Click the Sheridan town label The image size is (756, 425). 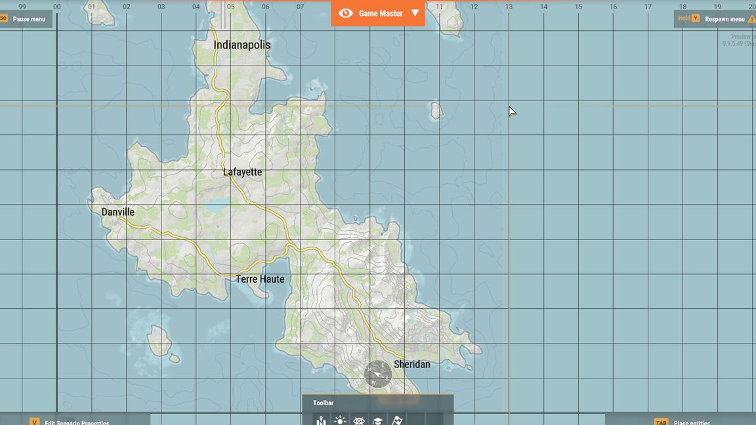(x=411, y=364)
